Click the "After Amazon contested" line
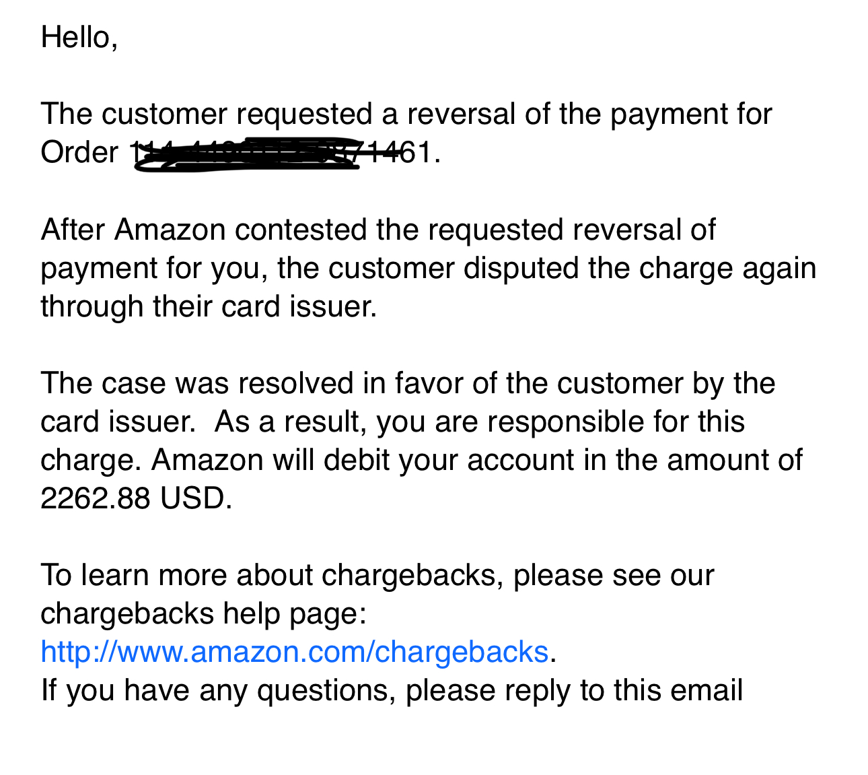 click(378, 230)
